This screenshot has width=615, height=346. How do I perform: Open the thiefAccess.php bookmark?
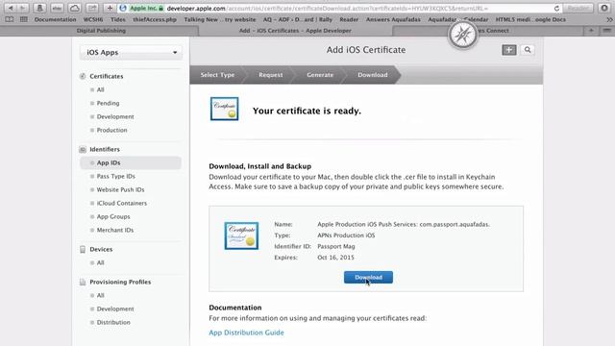pos(155,19)
